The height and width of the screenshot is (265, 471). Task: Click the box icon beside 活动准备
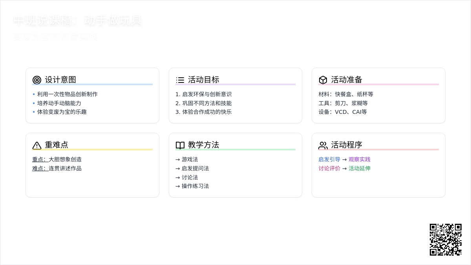point(323,80)
